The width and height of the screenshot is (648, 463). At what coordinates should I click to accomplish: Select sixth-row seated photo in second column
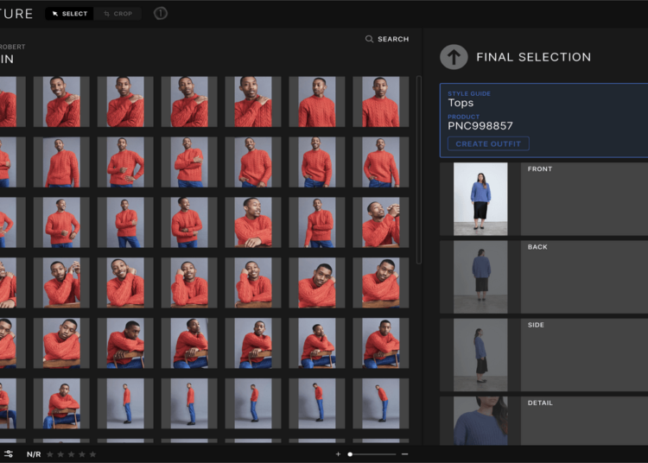click(61, 403)
